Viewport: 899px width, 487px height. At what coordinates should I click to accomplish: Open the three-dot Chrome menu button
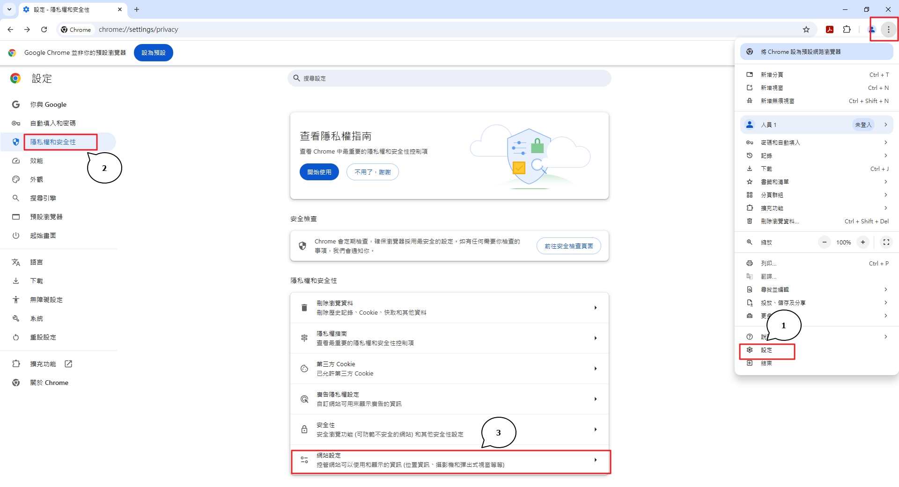click(888, 30)
